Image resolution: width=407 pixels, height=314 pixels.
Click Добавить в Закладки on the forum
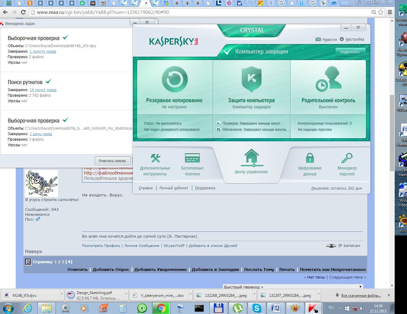coord(215,269)
